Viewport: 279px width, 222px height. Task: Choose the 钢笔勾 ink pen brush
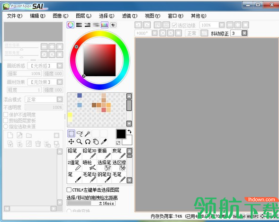click(x=104, y=177)
